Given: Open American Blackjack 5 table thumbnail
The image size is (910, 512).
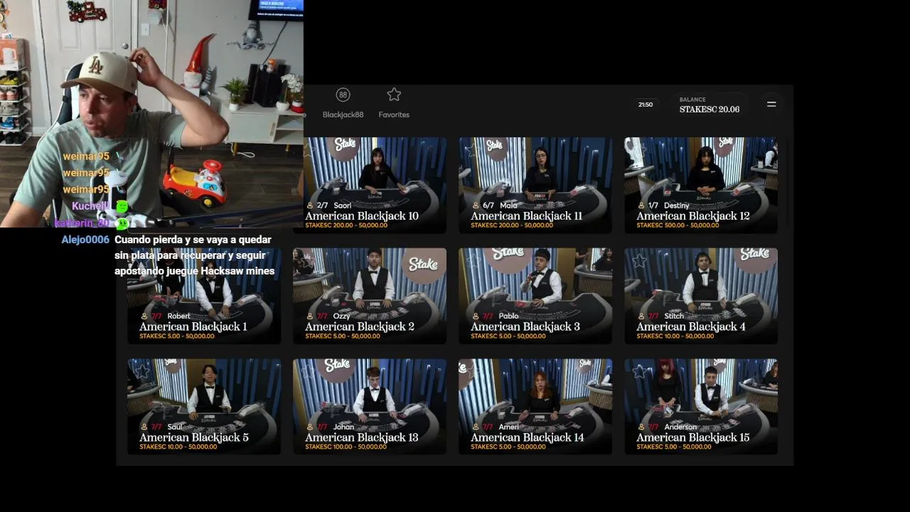Looking at the screenshot, I should pos(204,407).
